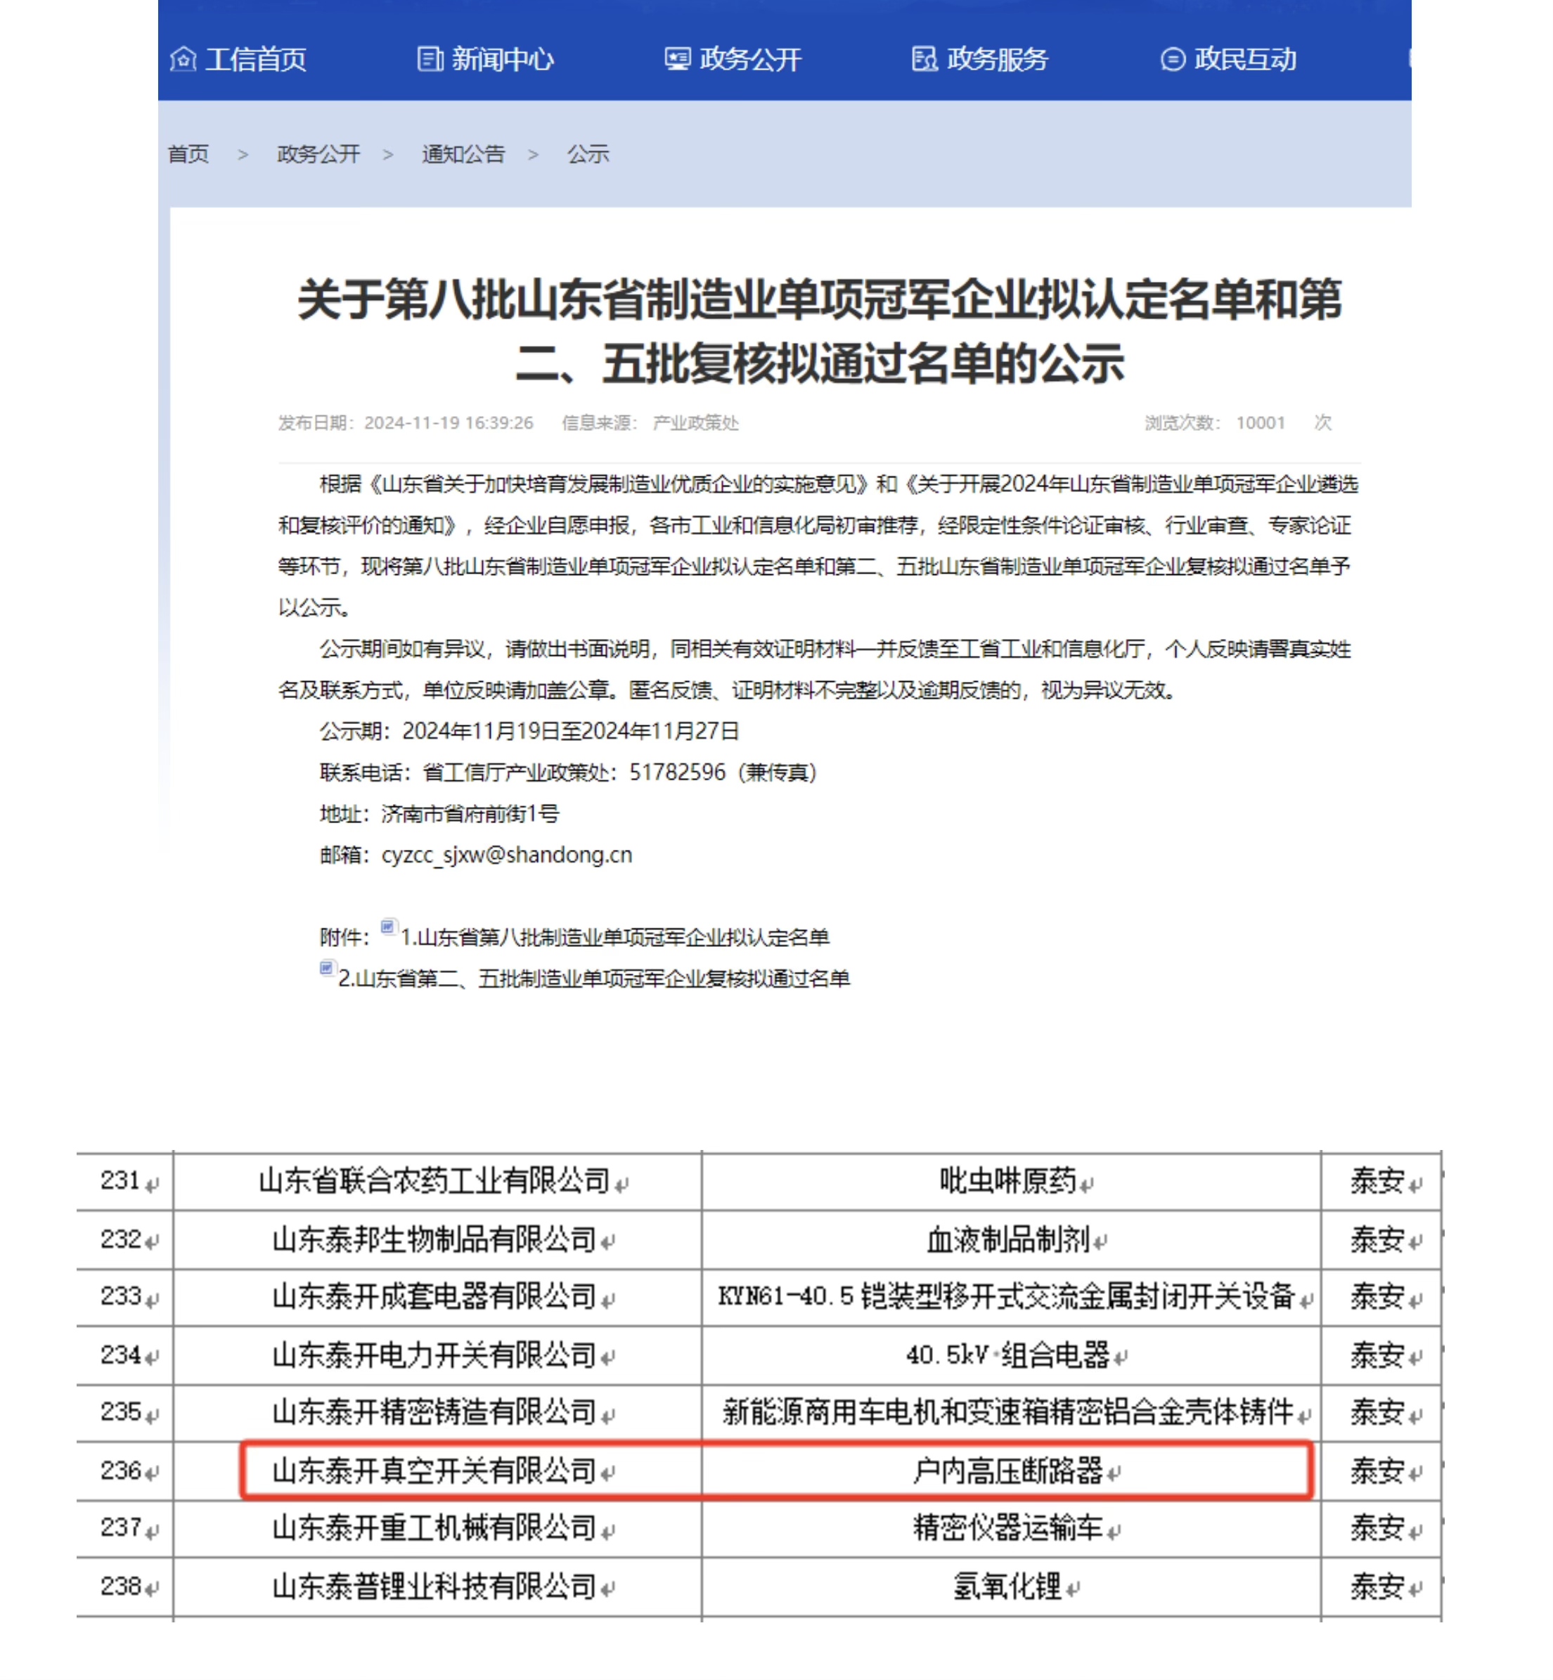Click the Word document icon for attachment 1

(387, 926)
